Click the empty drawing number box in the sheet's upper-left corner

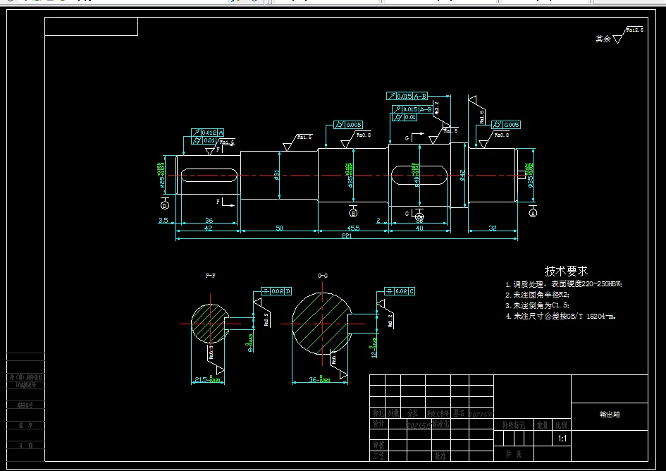92,26
